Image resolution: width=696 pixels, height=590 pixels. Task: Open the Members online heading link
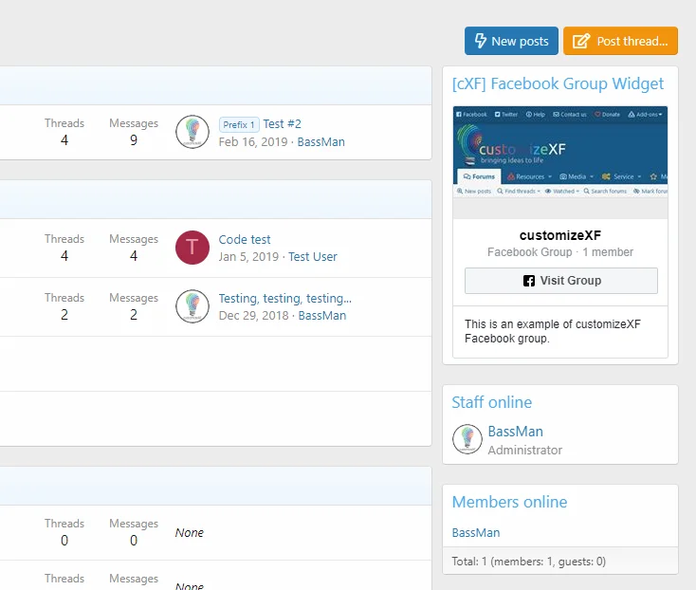(509, 502)
